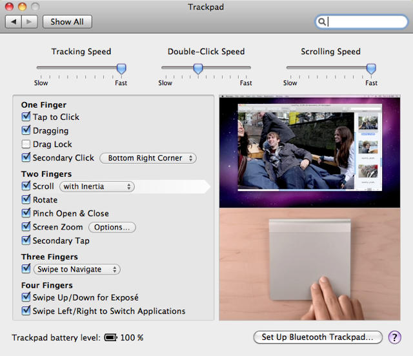Click the One Finger section heading
Screen dimensions: 413x356
click(44, 104)
